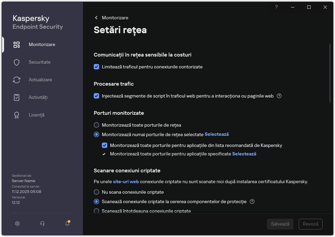This screenshot has height=237, width=335.
Task: Show tooltip help next to script injection option
Action: pos(279,96)
